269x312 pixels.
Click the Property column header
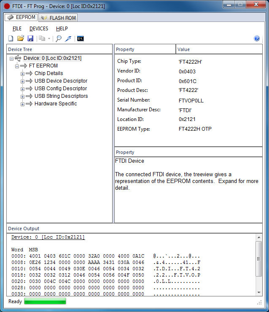pyautogui.click(x=145, y=49)
